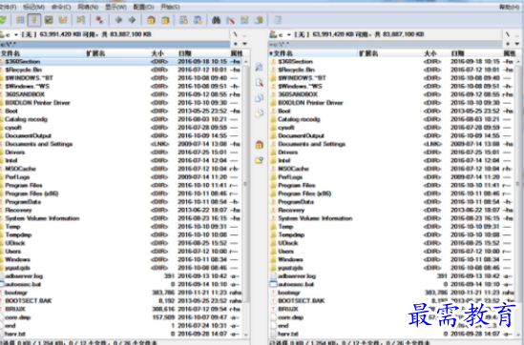Pack files using toolbar gift box icon
Viewport: 524px width, 345px height.
[151, 20]
